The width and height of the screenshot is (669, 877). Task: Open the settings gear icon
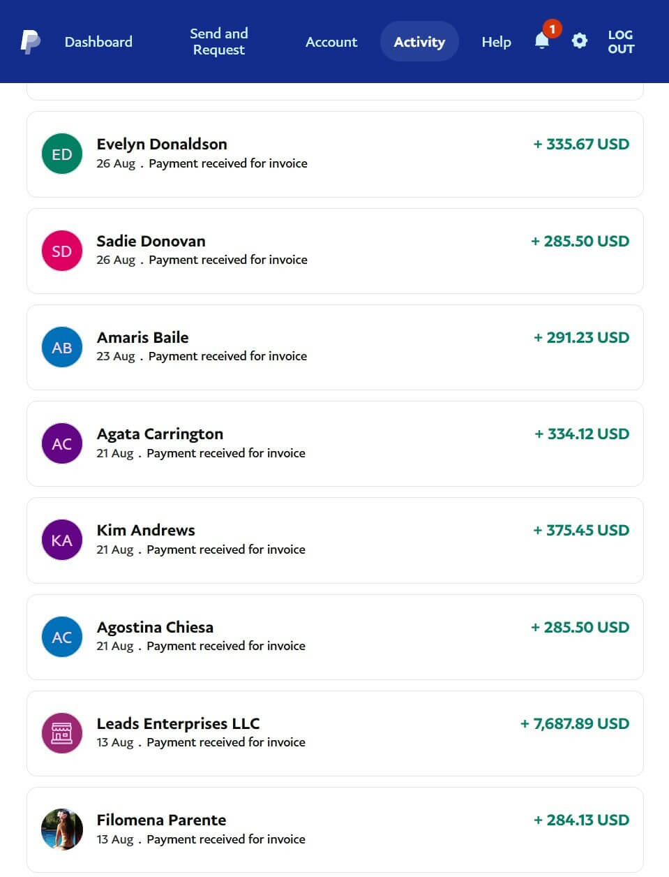tap(579, 41)
